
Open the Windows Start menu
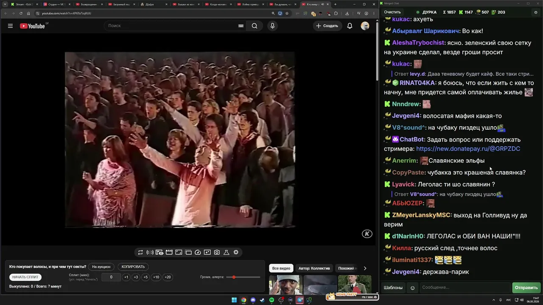(234, 300)
